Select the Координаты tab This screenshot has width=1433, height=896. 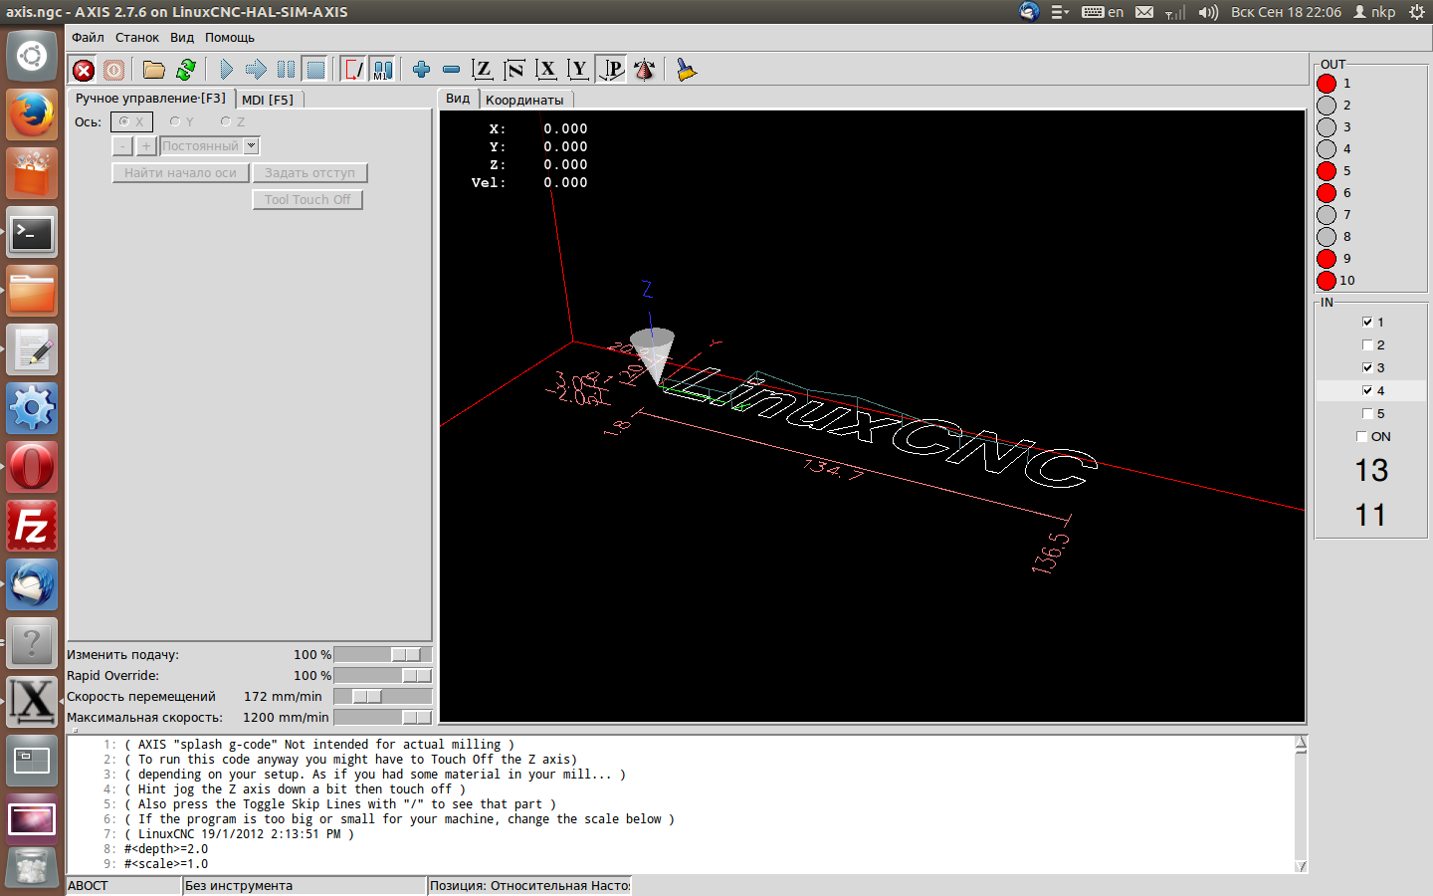click(524, 100)
